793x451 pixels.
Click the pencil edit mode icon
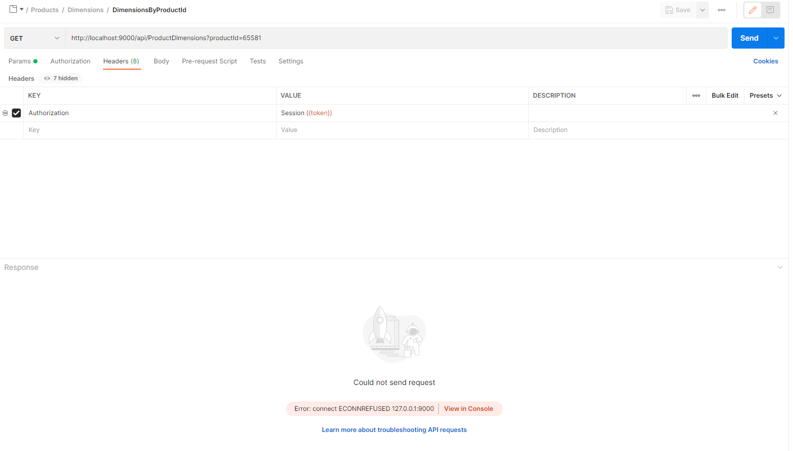coord(753,10)
